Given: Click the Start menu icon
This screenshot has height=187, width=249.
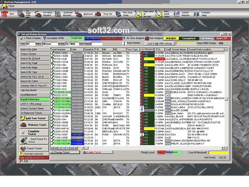Looking at the screenshot, I should [4, 6].
